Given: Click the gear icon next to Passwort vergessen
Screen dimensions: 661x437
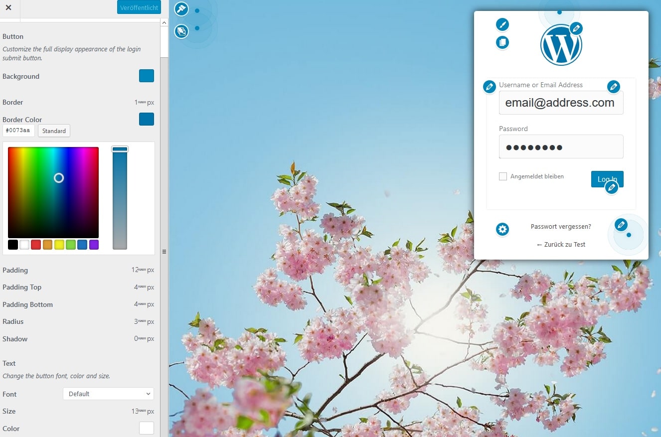Looking at the screenshot, I should tap(502, 229).
